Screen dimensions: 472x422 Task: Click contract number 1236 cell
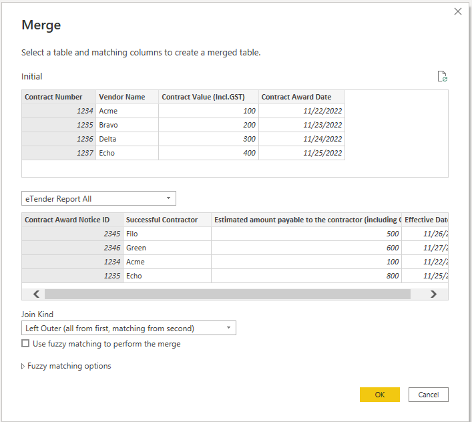pyautogui.click(x=59, y=139)
